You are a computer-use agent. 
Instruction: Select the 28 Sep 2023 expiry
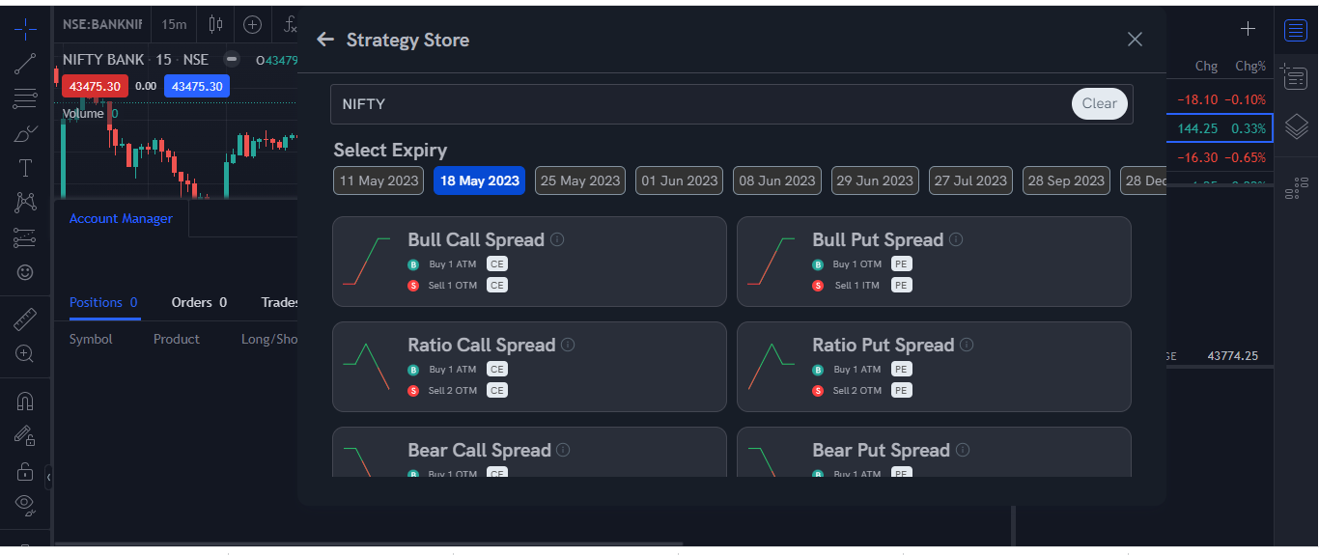click(1066, 180)
